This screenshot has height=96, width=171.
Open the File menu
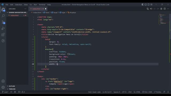pos(7,5)
